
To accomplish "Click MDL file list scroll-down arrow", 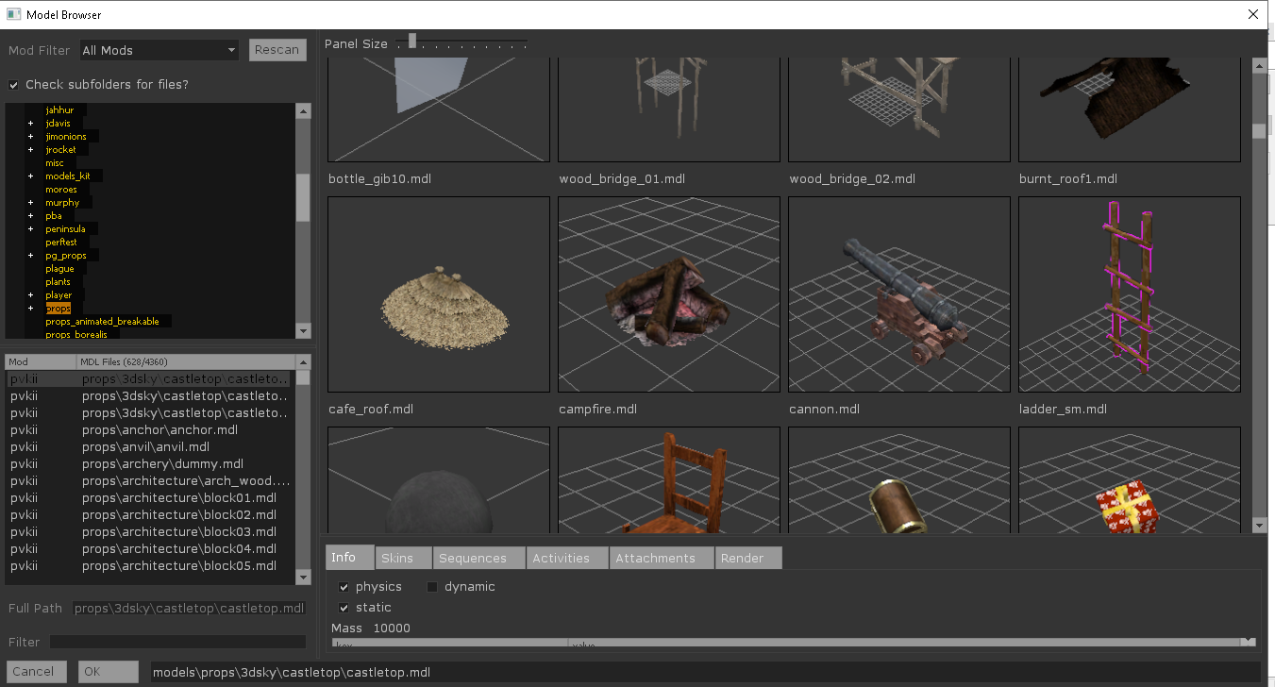I will pos(303,577).
